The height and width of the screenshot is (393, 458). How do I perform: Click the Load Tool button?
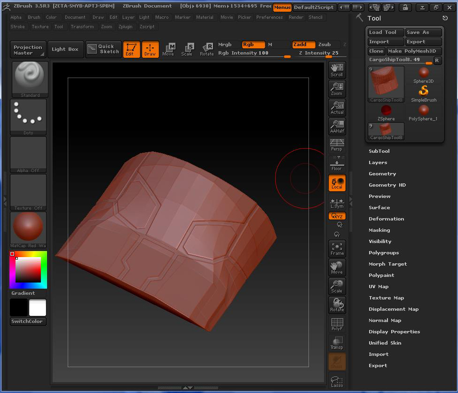[x=386, y=32]
